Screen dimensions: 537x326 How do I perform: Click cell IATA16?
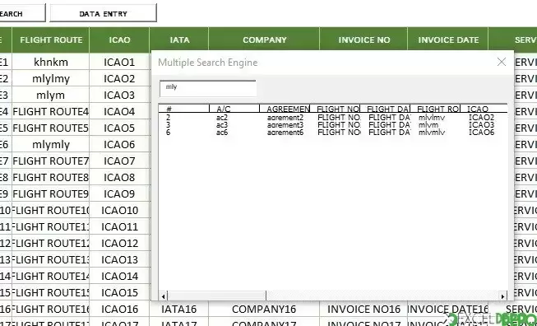tap(179, 309)
